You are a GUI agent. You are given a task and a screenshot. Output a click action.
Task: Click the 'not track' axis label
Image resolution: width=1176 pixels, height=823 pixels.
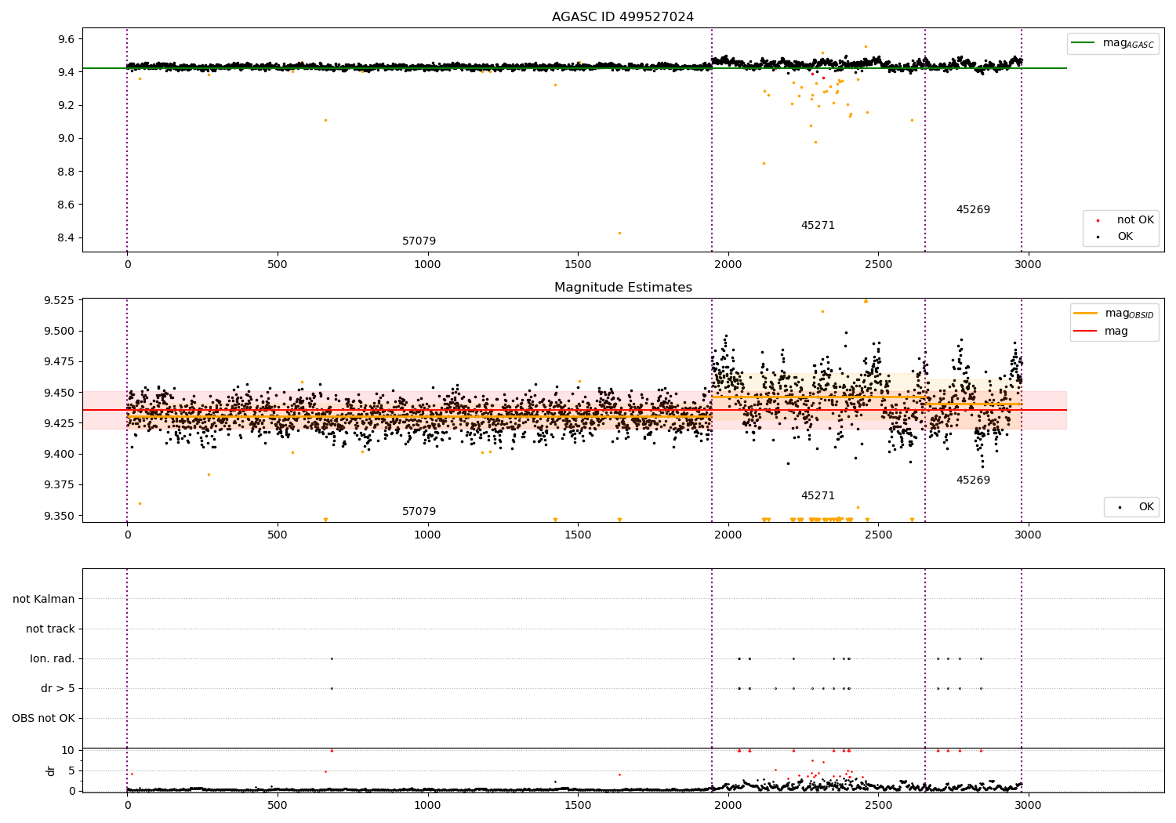(50, 629)
